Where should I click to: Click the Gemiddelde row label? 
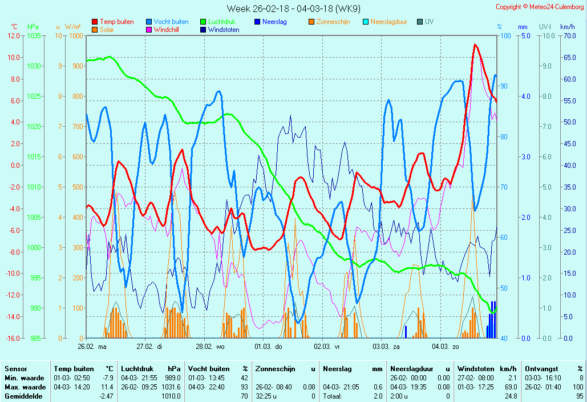pos(23,396)
